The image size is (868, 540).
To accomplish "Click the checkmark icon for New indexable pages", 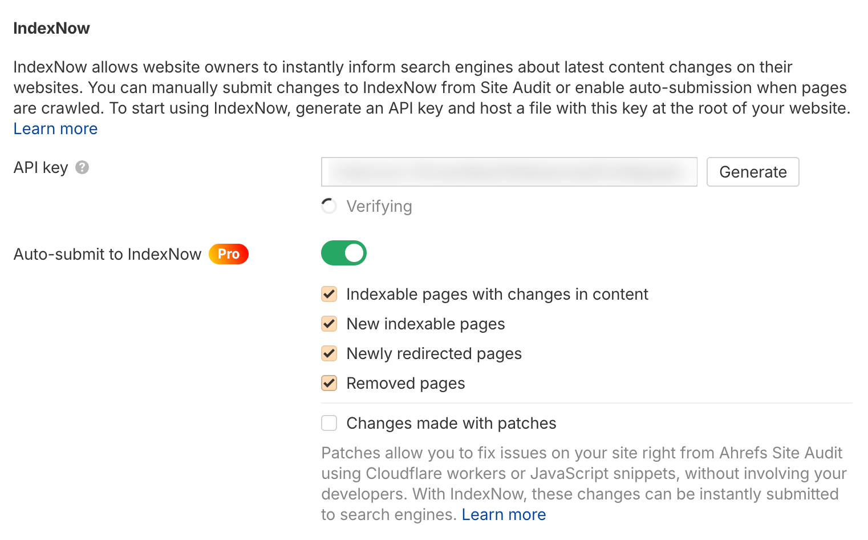I will [x=329, y=324].
